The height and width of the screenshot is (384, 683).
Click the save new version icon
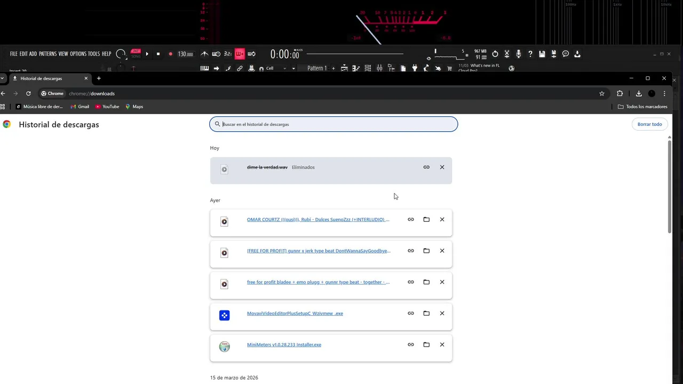[554, 54]
